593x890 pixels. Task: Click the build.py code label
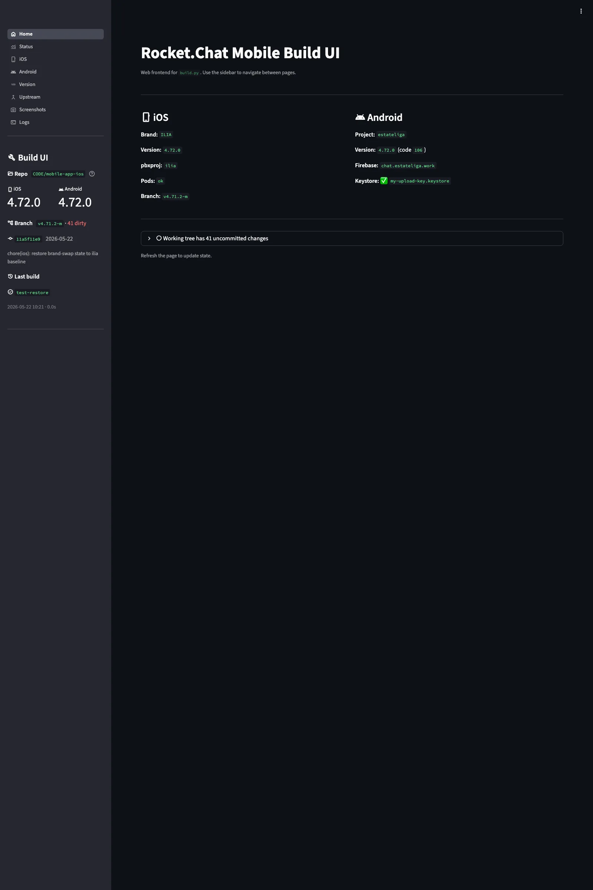[189, 73]
